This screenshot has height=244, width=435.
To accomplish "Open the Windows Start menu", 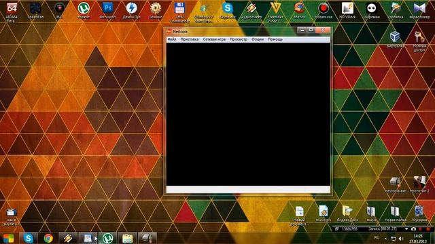I will coord(9,238).
